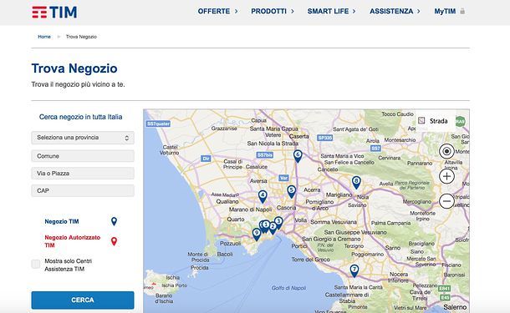
Task: Select map marker number 8
Action: [x=356, y=183]
